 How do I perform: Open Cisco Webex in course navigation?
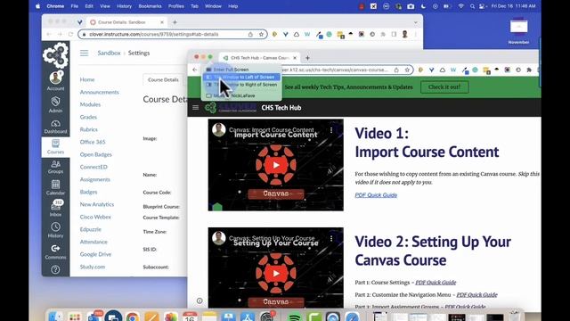click(x=95, y=217)
